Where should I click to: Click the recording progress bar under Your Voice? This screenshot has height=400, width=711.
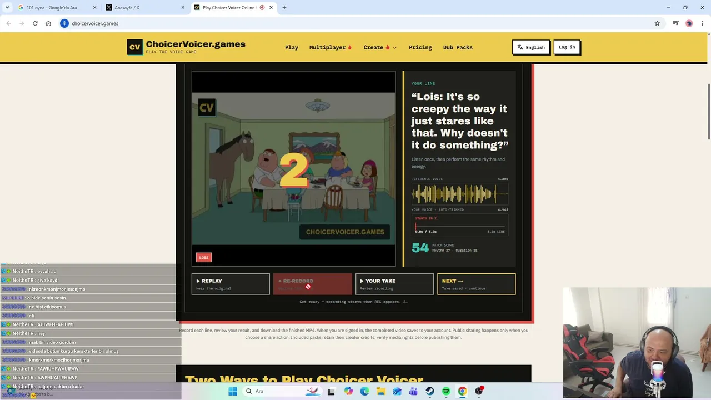pos(460,226)
